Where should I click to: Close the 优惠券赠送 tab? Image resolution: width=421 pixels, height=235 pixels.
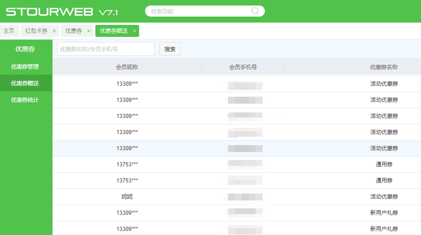(x=134, y=31)
